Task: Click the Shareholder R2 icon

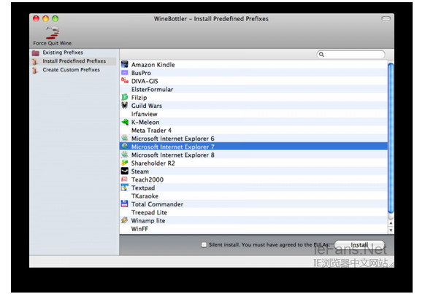Action: tap(124, 163)
